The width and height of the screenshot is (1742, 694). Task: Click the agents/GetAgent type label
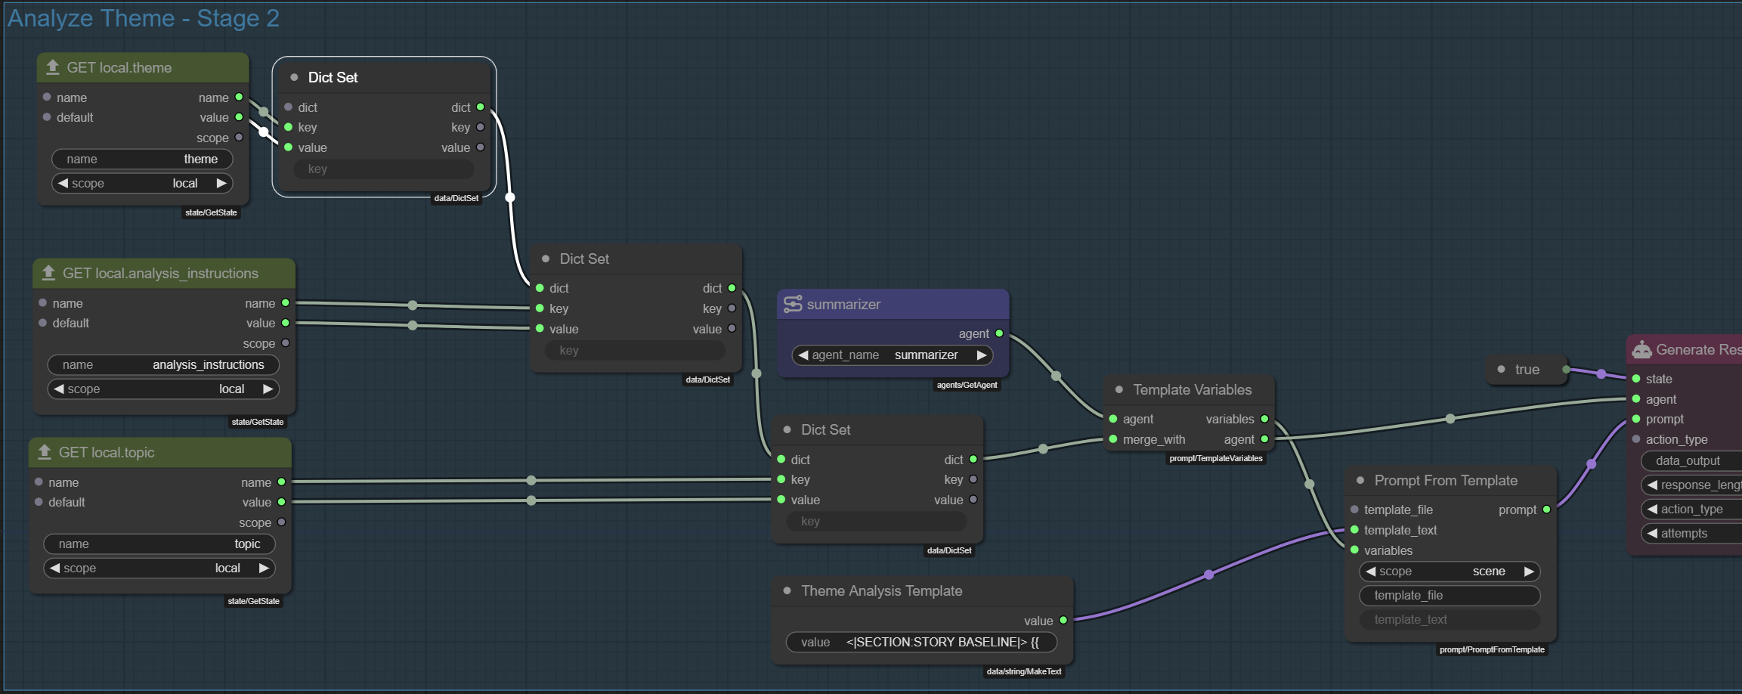click(967, 385)
